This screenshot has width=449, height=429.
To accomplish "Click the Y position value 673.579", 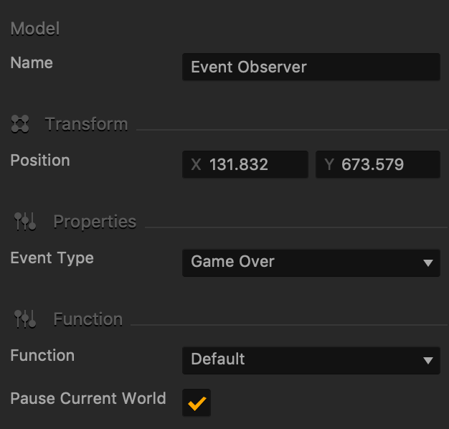I will coord(372,165).
